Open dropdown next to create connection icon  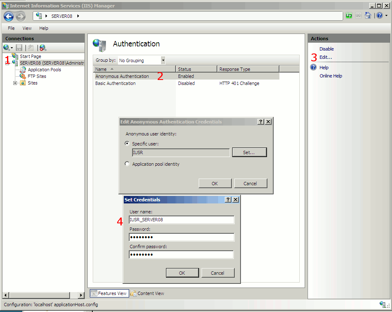[x=12, y=48]
